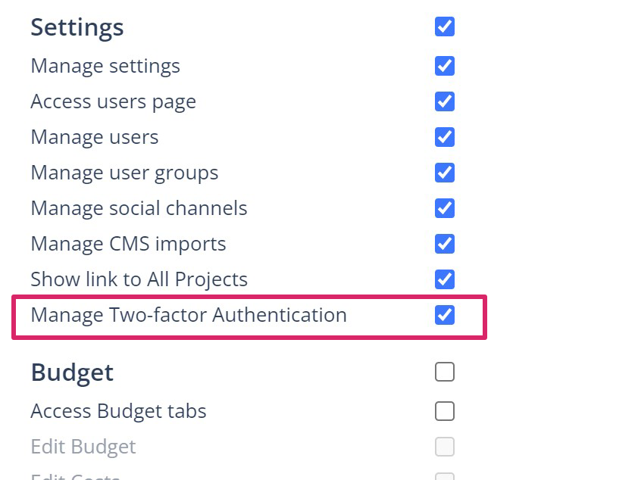Click the Show link to All Projects label

(x=139, y=279)
